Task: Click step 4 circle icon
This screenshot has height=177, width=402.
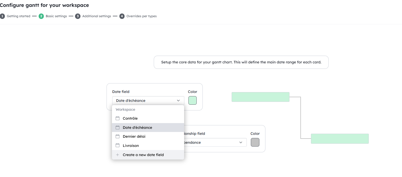Action: 122,16
